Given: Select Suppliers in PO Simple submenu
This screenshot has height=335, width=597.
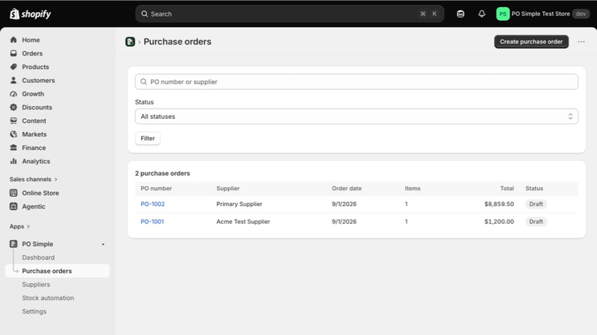Looking at the screenshot, I should 36,284.
